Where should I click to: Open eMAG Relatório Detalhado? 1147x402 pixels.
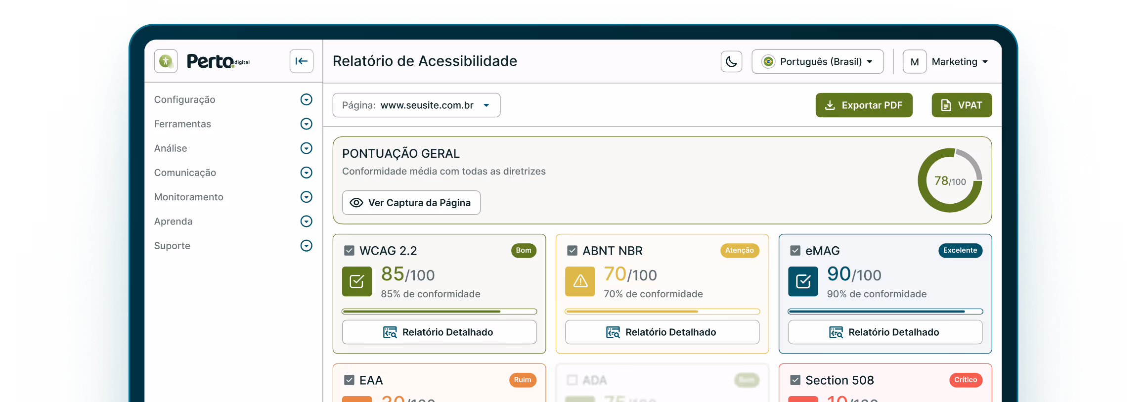tap(885, 332)
